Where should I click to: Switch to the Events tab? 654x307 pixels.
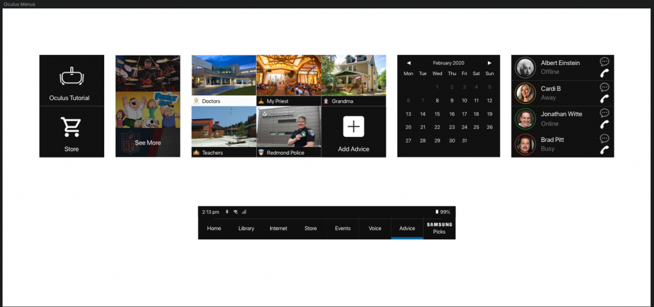(x=342, y=229)
